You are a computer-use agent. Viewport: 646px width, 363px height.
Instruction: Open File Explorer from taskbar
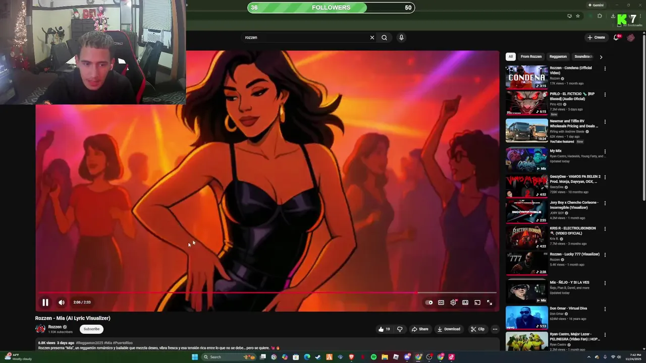coord(385,357)
